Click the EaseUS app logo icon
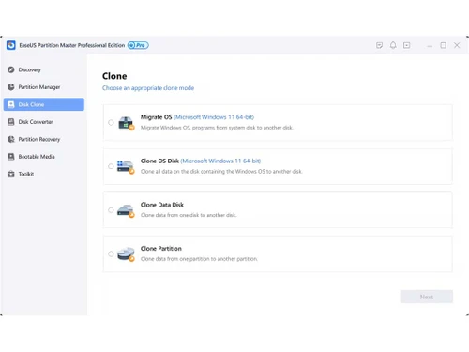The height and width of the screenshot is (352, 469). tap(11, 45)
